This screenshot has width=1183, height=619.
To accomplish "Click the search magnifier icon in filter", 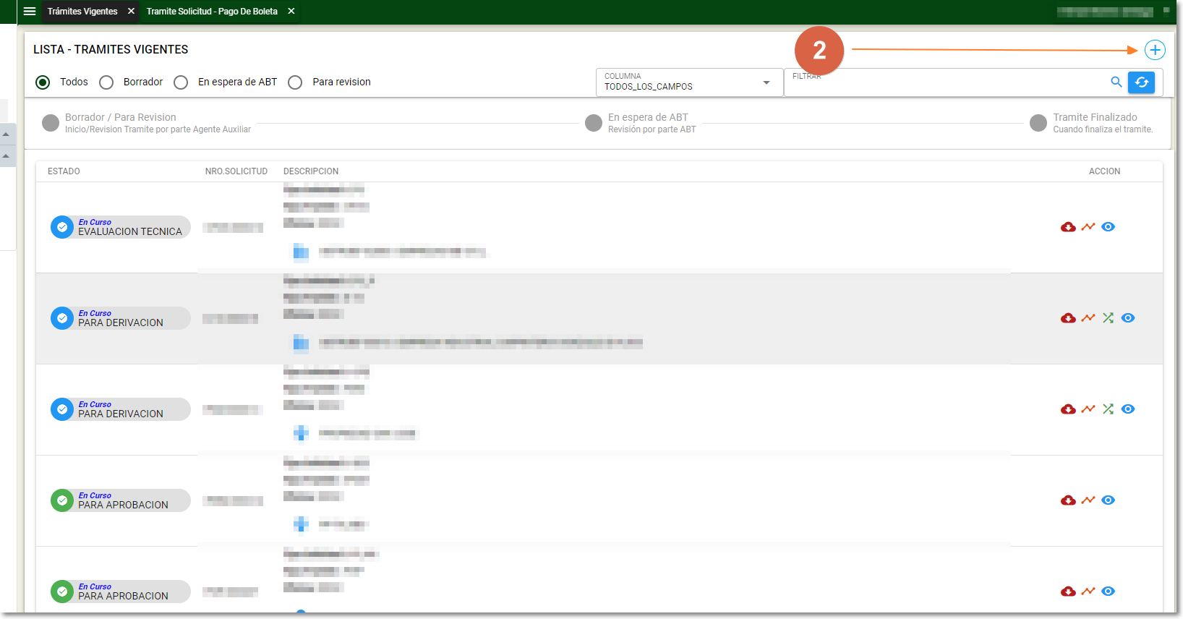I will tap(1116, 82).
